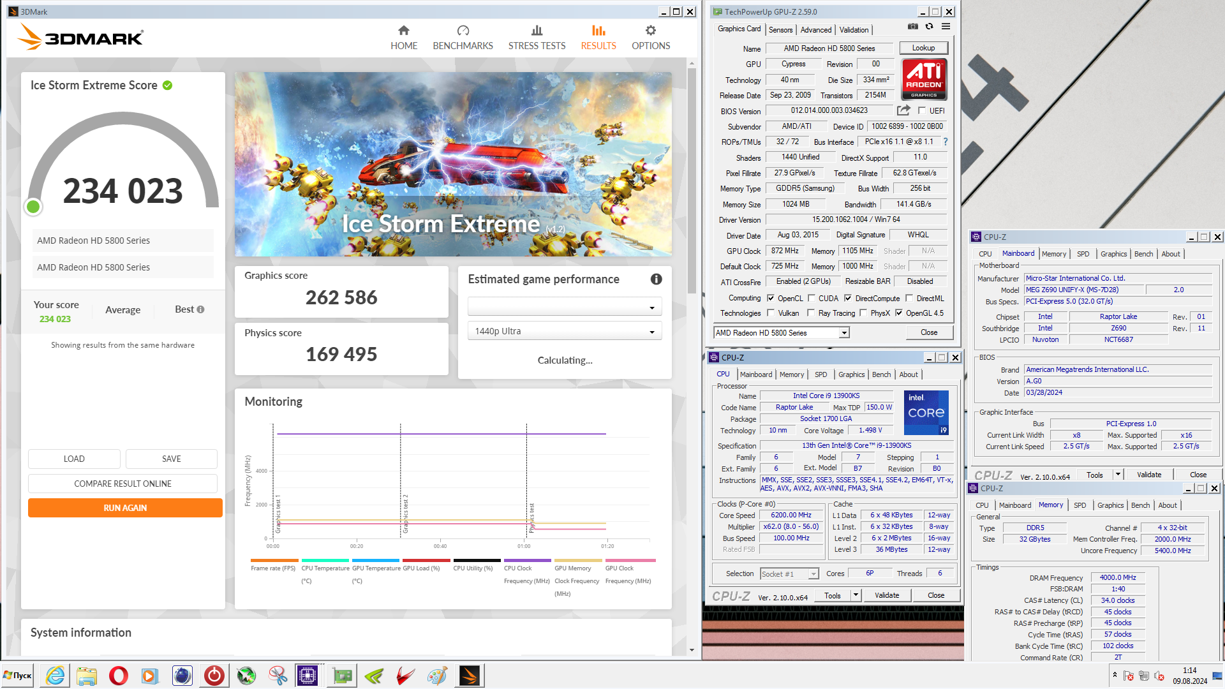The width and height of the screenshot is (1225, 689).
Task: Expand Tools dropdown arrow in CPU-Z Mainboard window
Action: click(1118, 474)
